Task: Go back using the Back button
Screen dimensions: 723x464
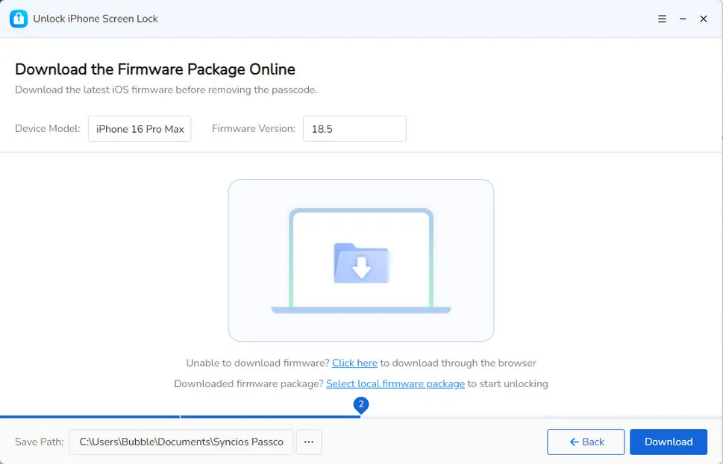Action: [586, 442]
